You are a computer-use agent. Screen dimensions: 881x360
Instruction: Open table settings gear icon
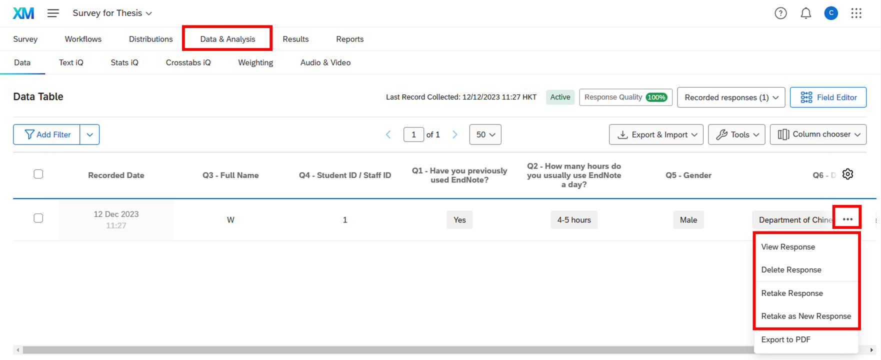pyautogui.click(x=847, y=174)
